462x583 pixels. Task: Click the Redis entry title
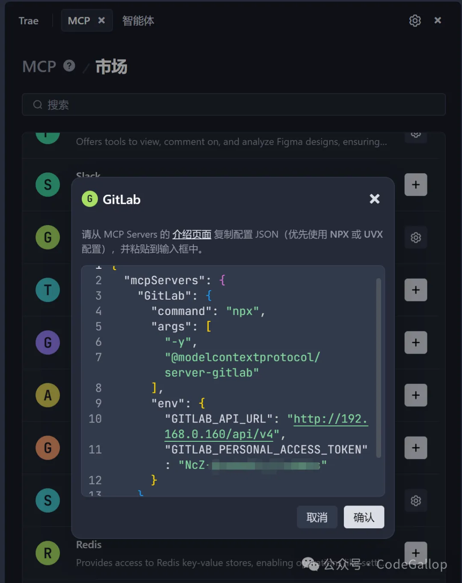pos(89,544)
